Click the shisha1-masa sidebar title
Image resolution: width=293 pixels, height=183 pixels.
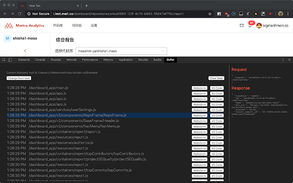pyautogui.click(x=25, y=38)
